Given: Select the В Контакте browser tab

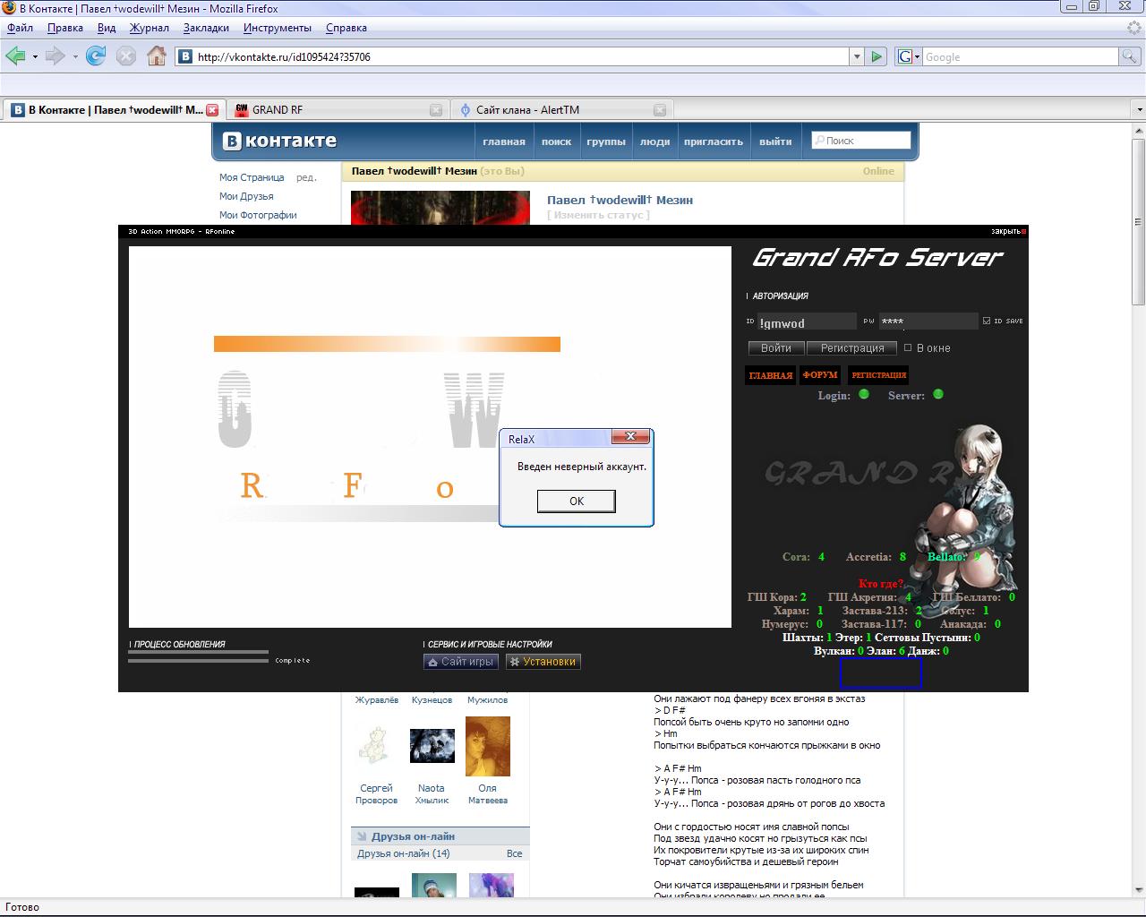Looking at the screenshot, I should (x=113, y=110).
